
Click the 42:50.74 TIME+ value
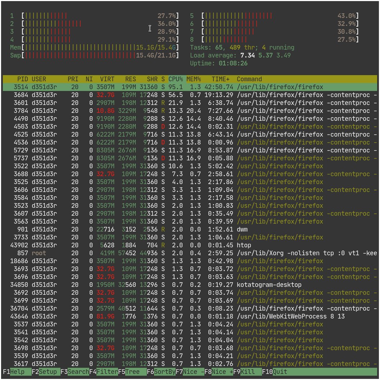point(219,87)
